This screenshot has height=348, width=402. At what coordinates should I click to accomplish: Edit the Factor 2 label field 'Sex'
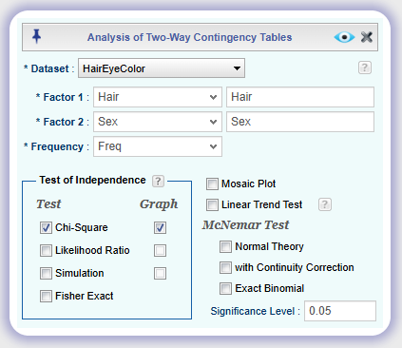[x=300, y=122]
